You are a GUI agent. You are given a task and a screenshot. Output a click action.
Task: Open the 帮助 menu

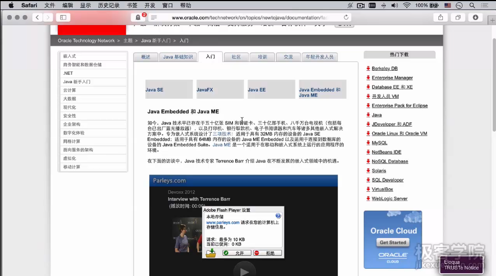[185, 6]
